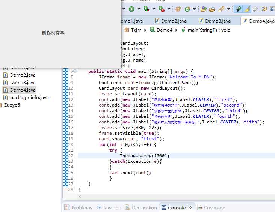The height and width of the screenshot is (212, 275).
Task: Click package-info.java file icon in explorer
Action: [6, 98]
